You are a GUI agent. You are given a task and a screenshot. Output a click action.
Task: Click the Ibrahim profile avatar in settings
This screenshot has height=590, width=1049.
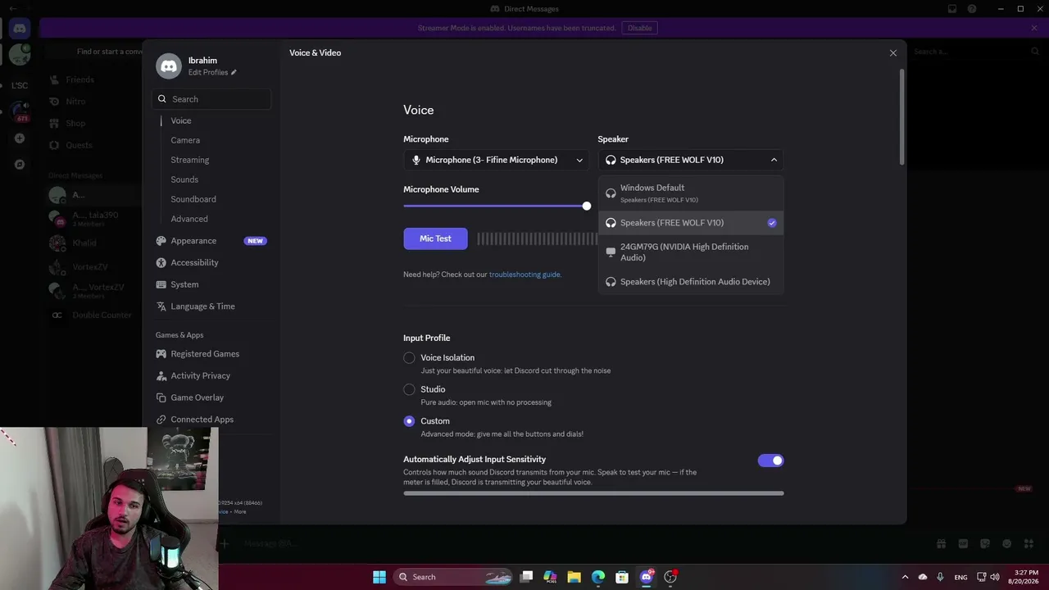coord(169,66)
